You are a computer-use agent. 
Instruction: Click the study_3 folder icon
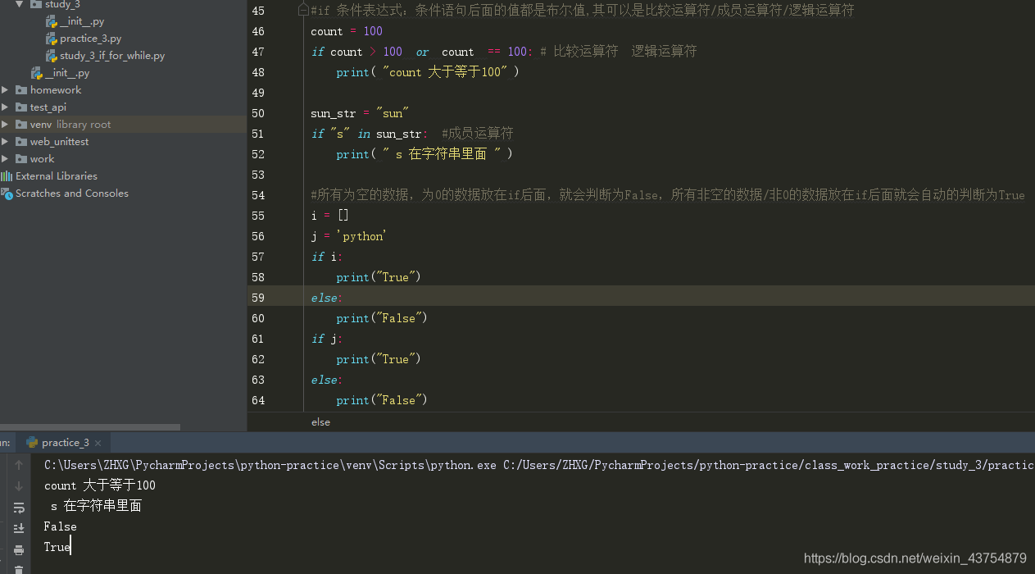35,5
